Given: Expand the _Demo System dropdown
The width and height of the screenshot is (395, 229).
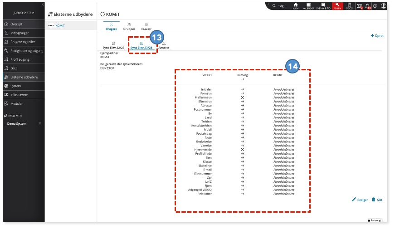Looking at the screenshot, I should (40, 123).
